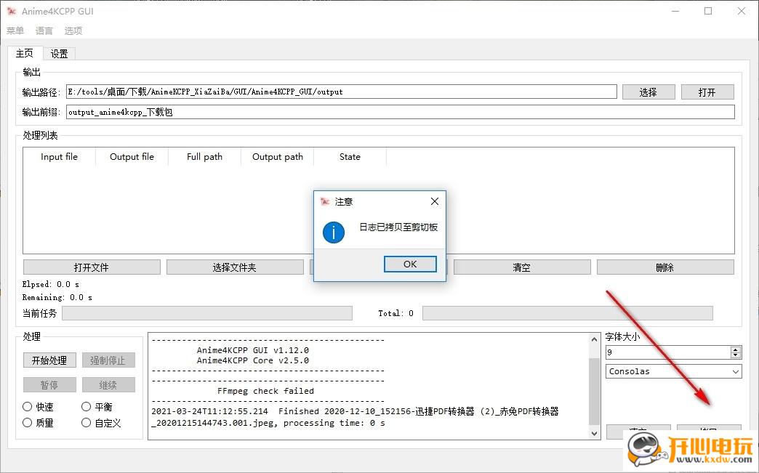Screen dimensions: 759x473
Task: Click the log scrollbar's up arrow
Action: (x=595, y=339)
